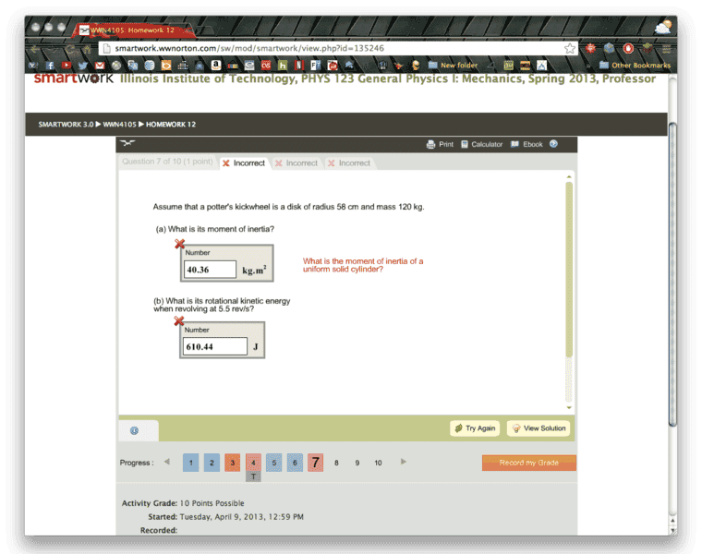Viewport: 702px width, 554px height.
Task: Click the browser home button
Action: (x=88, y=49)
